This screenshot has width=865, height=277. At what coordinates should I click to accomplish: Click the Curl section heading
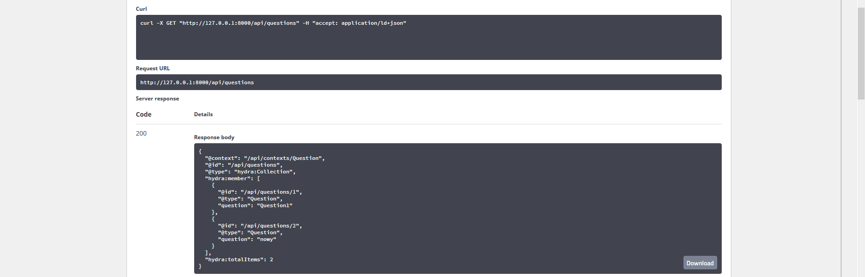coord(141,9)
